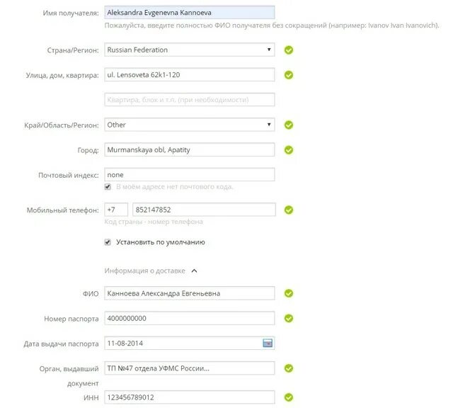Click green checkmark beside ИНН field
The image size is (453, 408).
point(289,397)
